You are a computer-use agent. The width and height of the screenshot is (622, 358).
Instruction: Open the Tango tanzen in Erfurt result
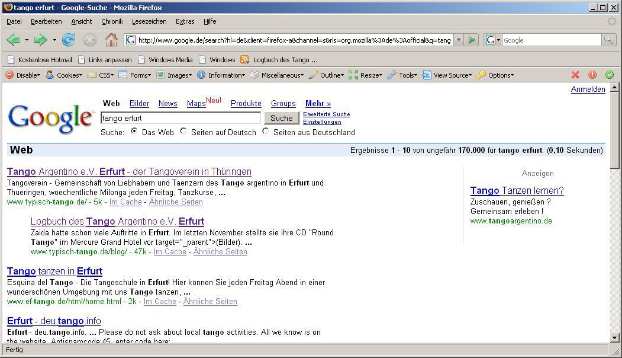click(x=54, y=271)
